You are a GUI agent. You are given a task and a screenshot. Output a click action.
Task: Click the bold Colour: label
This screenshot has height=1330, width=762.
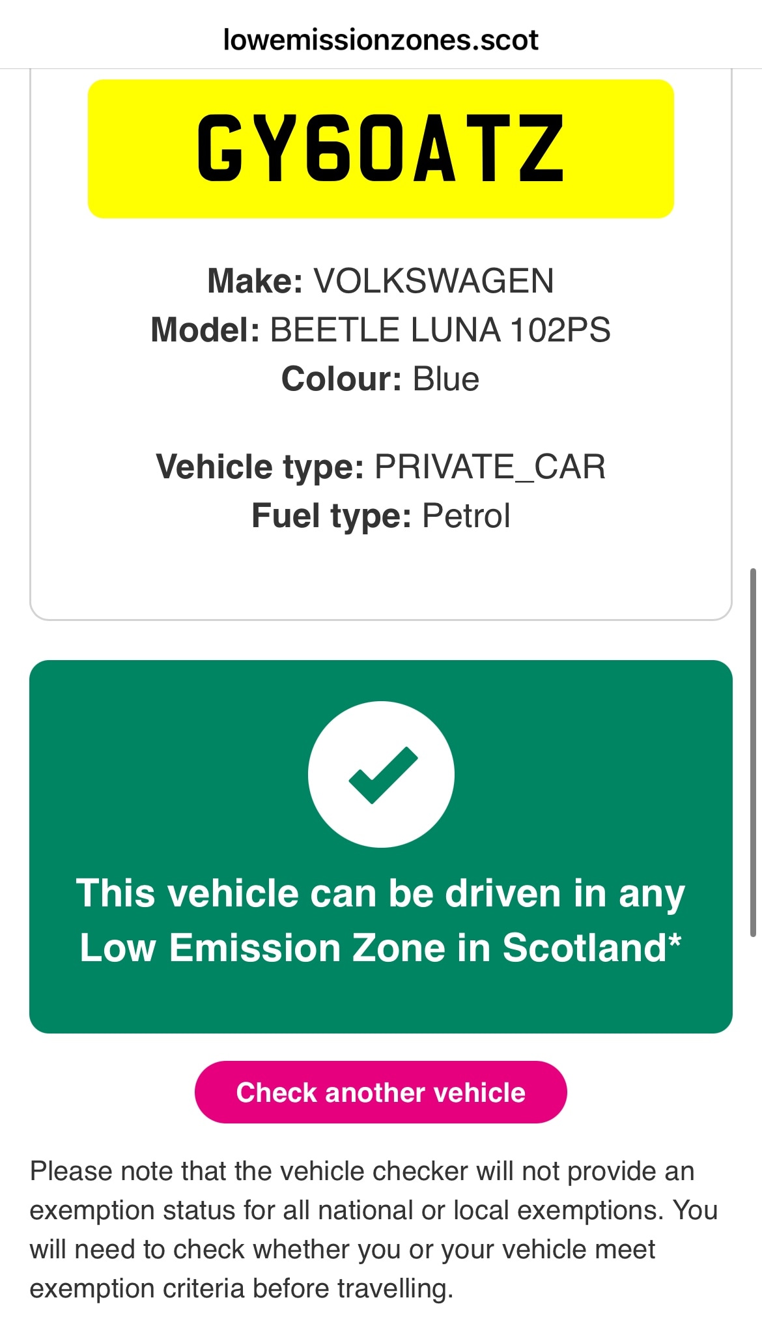tap(341, 379)
